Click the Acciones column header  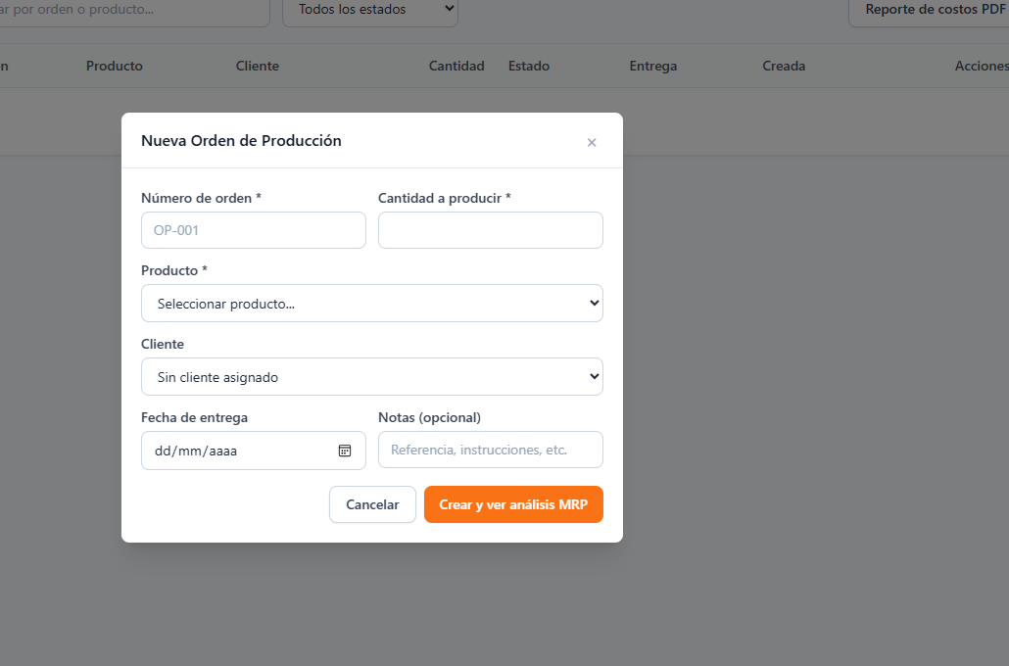point(982,66)
